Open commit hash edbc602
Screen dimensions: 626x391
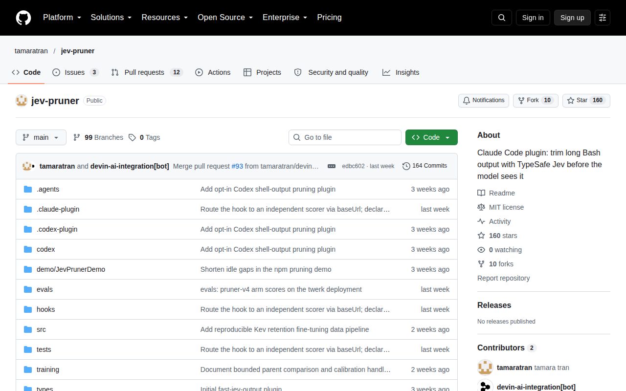pos(353,166)
